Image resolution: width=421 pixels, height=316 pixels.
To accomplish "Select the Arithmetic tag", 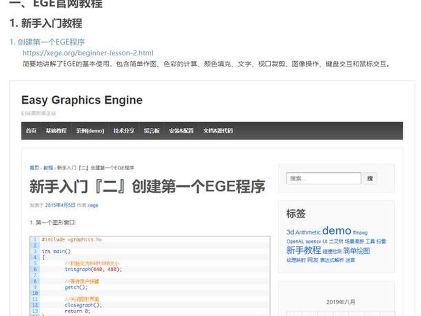I will click(308, 232).
